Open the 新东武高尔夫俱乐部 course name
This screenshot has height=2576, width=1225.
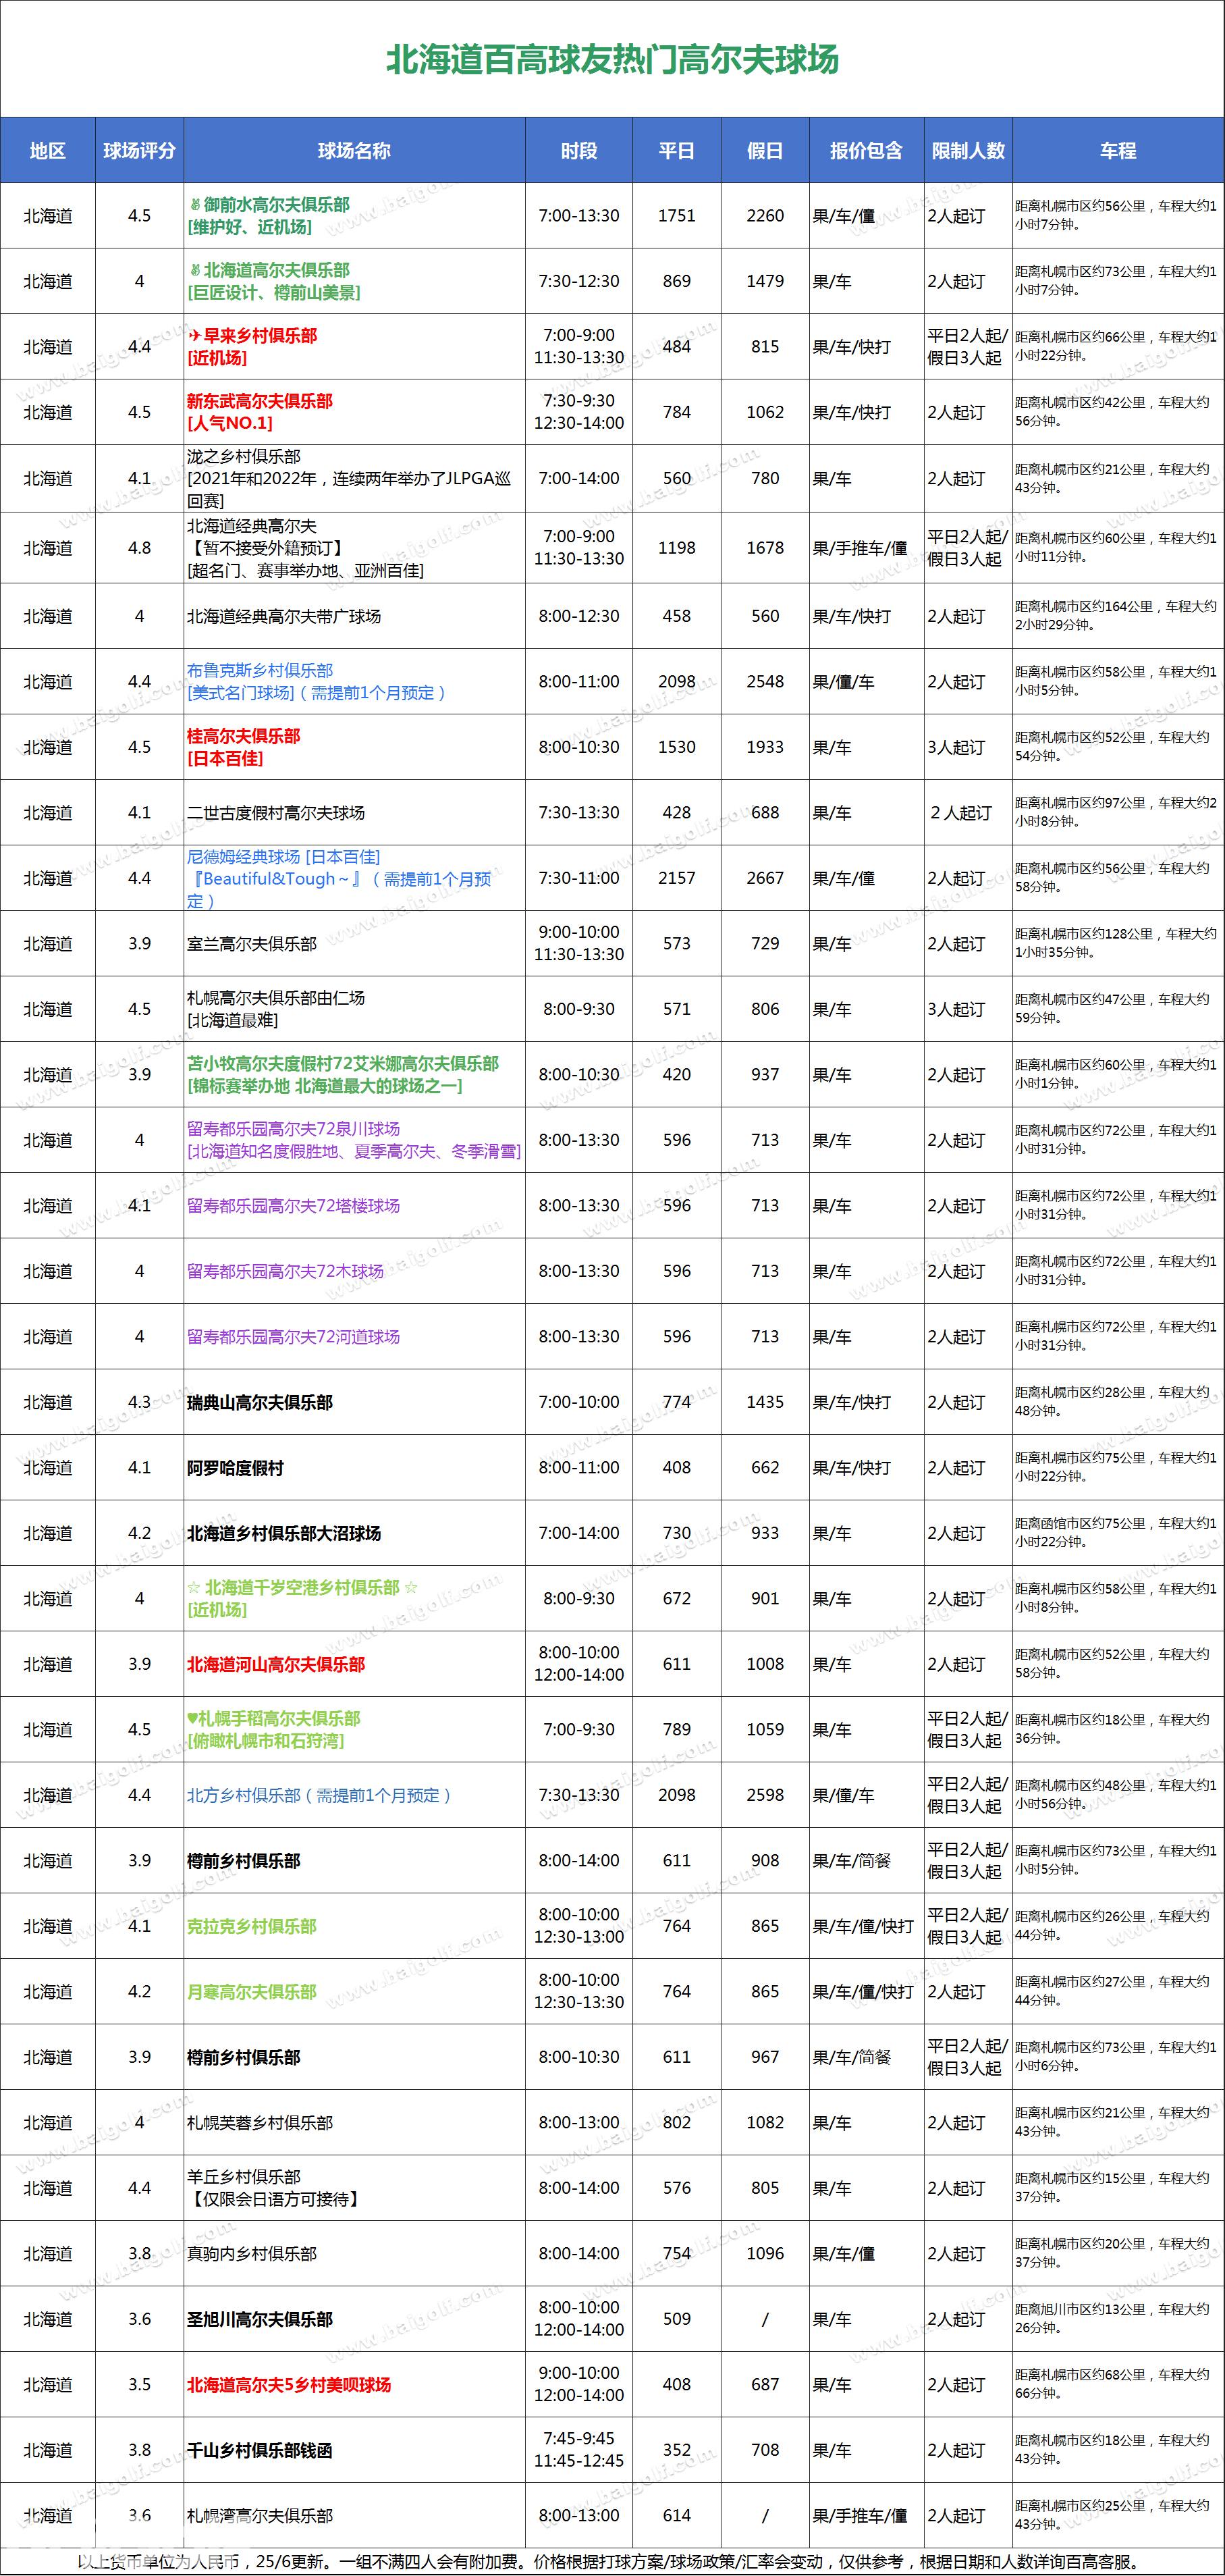[x=260, y=402]
